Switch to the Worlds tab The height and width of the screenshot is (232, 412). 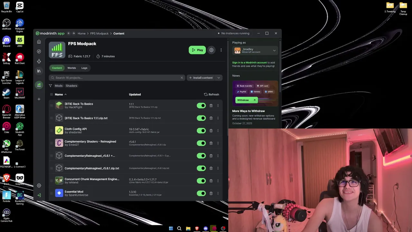coord(71,68)
